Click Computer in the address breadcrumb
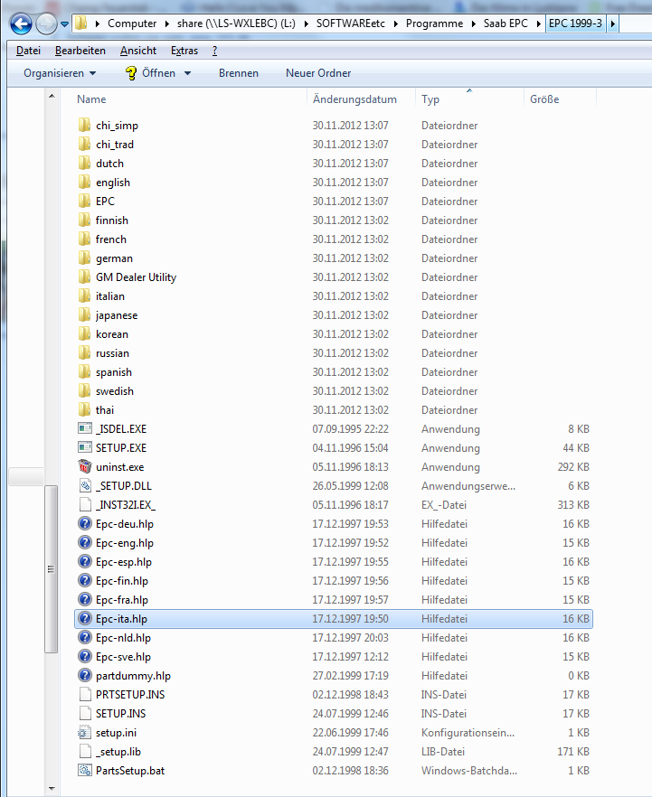 click(132, 23)
